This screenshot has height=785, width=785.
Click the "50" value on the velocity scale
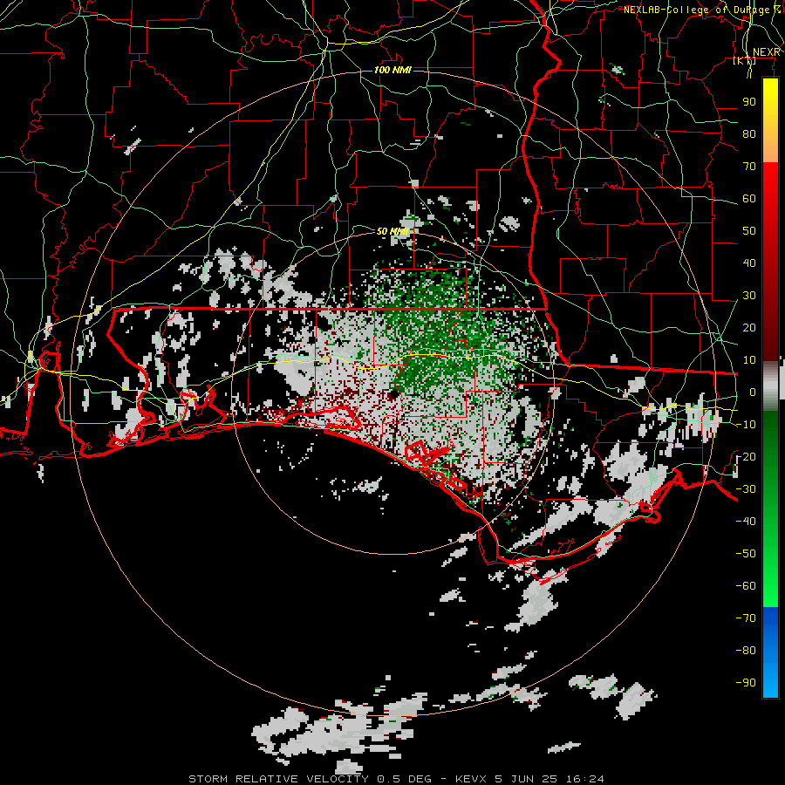[749, 231]
